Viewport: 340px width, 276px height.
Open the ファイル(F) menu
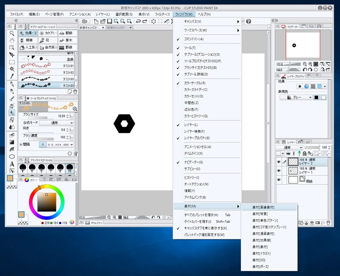[x=17, y=14]
